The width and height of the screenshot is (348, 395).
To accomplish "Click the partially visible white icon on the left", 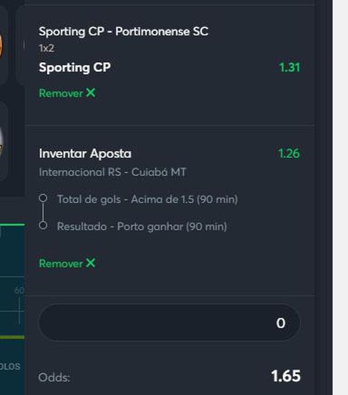I will click(x=1, y=141).
